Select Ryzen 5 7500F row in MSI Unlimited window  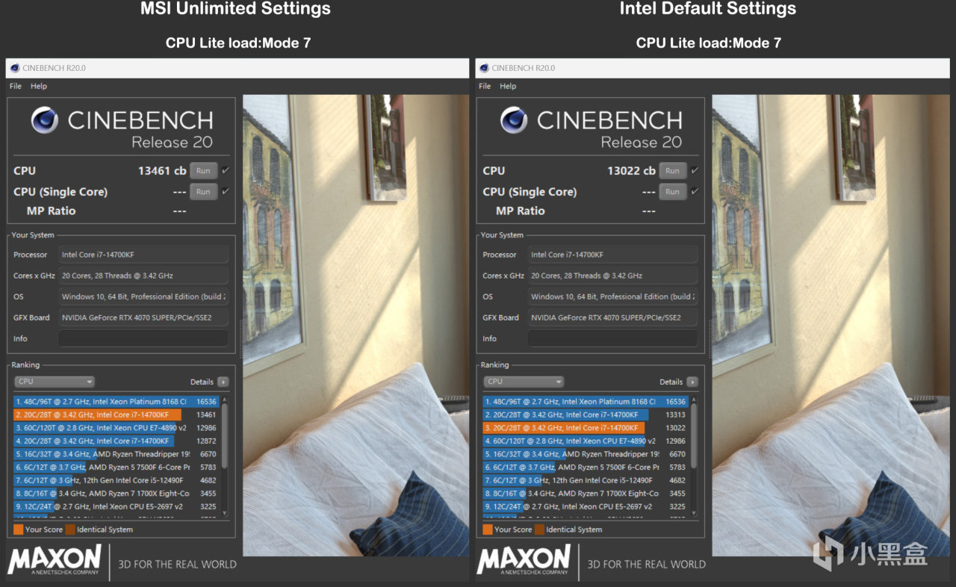(116, 467)
